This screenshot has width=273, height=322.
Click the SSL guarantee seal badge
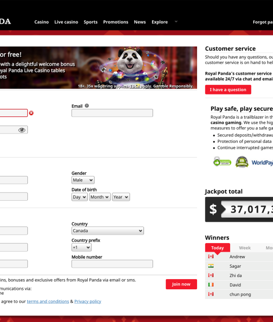pos(242,162)
